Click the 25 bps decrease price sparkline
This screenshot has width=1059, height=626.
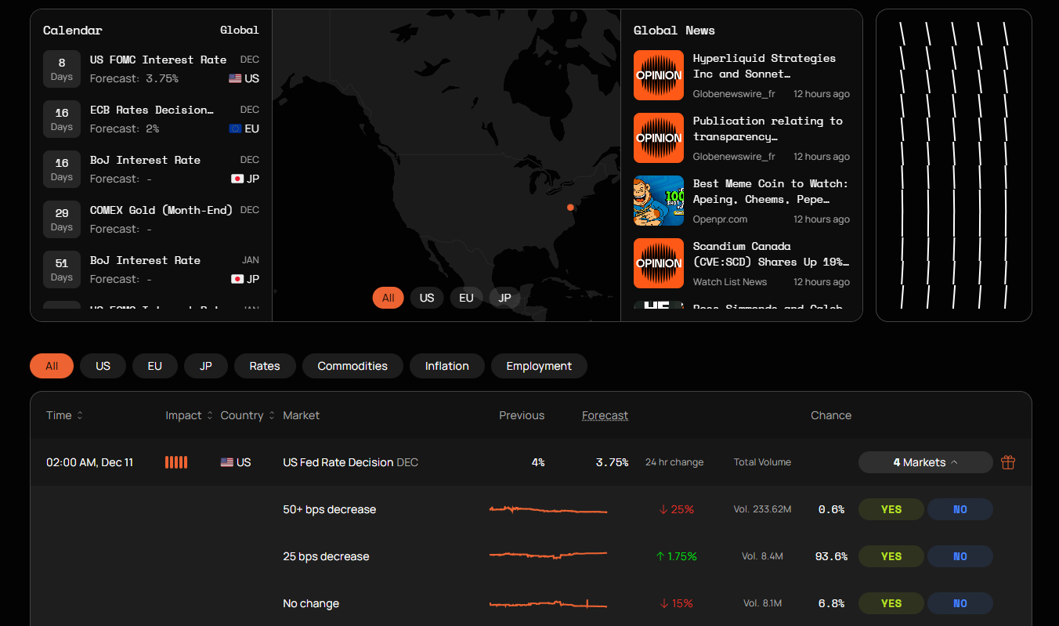point(548,555)
